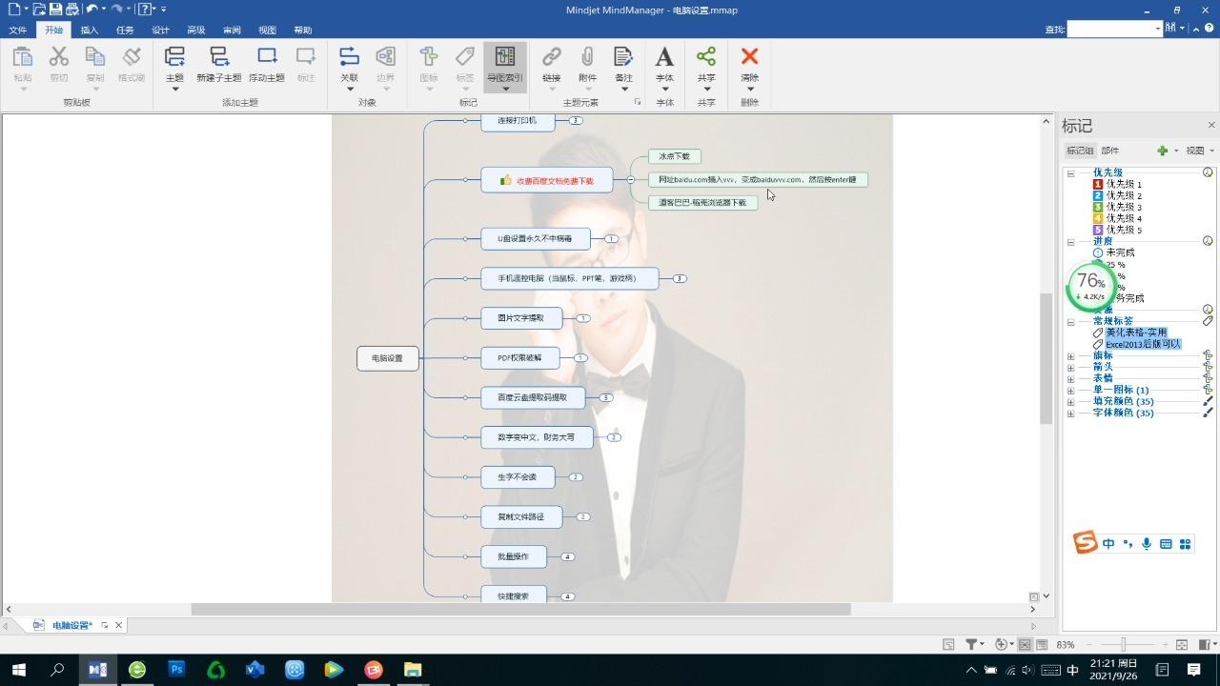Open File Explorer from the taskbar
Image resolution: width=1220 pixels, height=686 pixels.
tap(413, 670)
